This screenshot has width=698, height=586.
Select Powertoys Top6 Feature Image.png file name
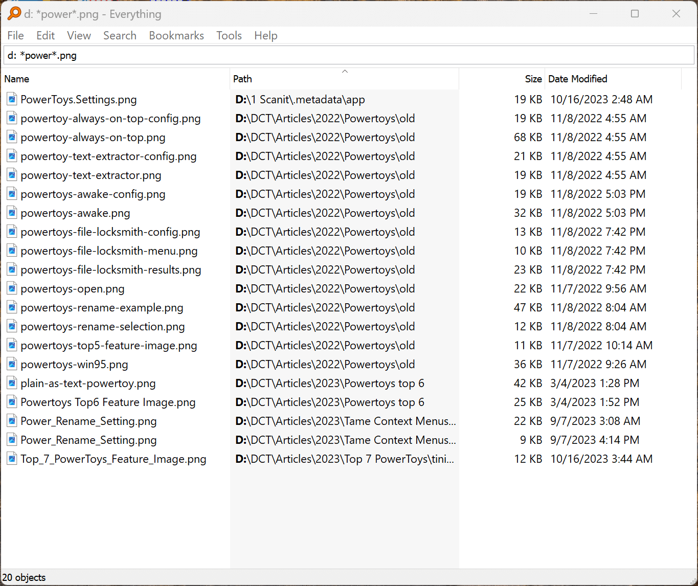click(x=108, y=402)
